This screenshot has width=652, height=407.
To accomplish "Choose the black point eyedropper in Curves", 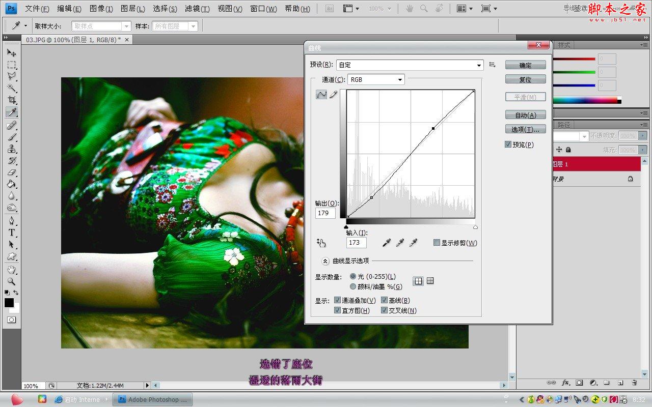I will point(386,243).
